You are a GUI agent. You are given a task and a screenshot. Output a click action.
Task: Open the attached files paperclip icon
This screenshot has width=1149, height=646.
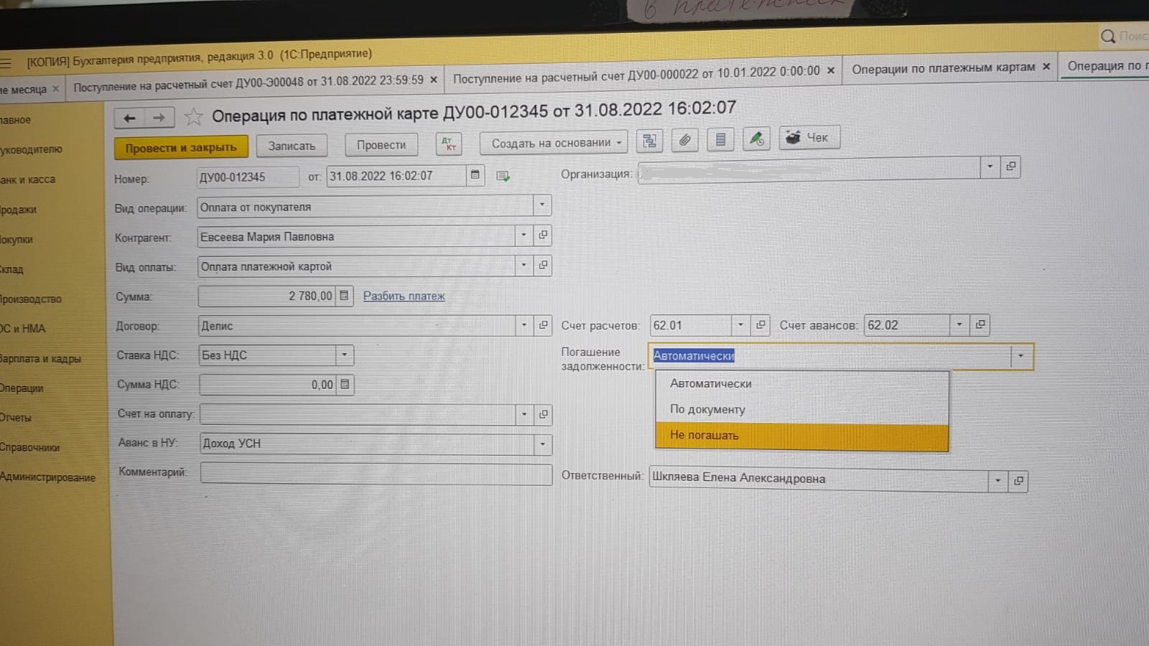[x=685, y=140]
